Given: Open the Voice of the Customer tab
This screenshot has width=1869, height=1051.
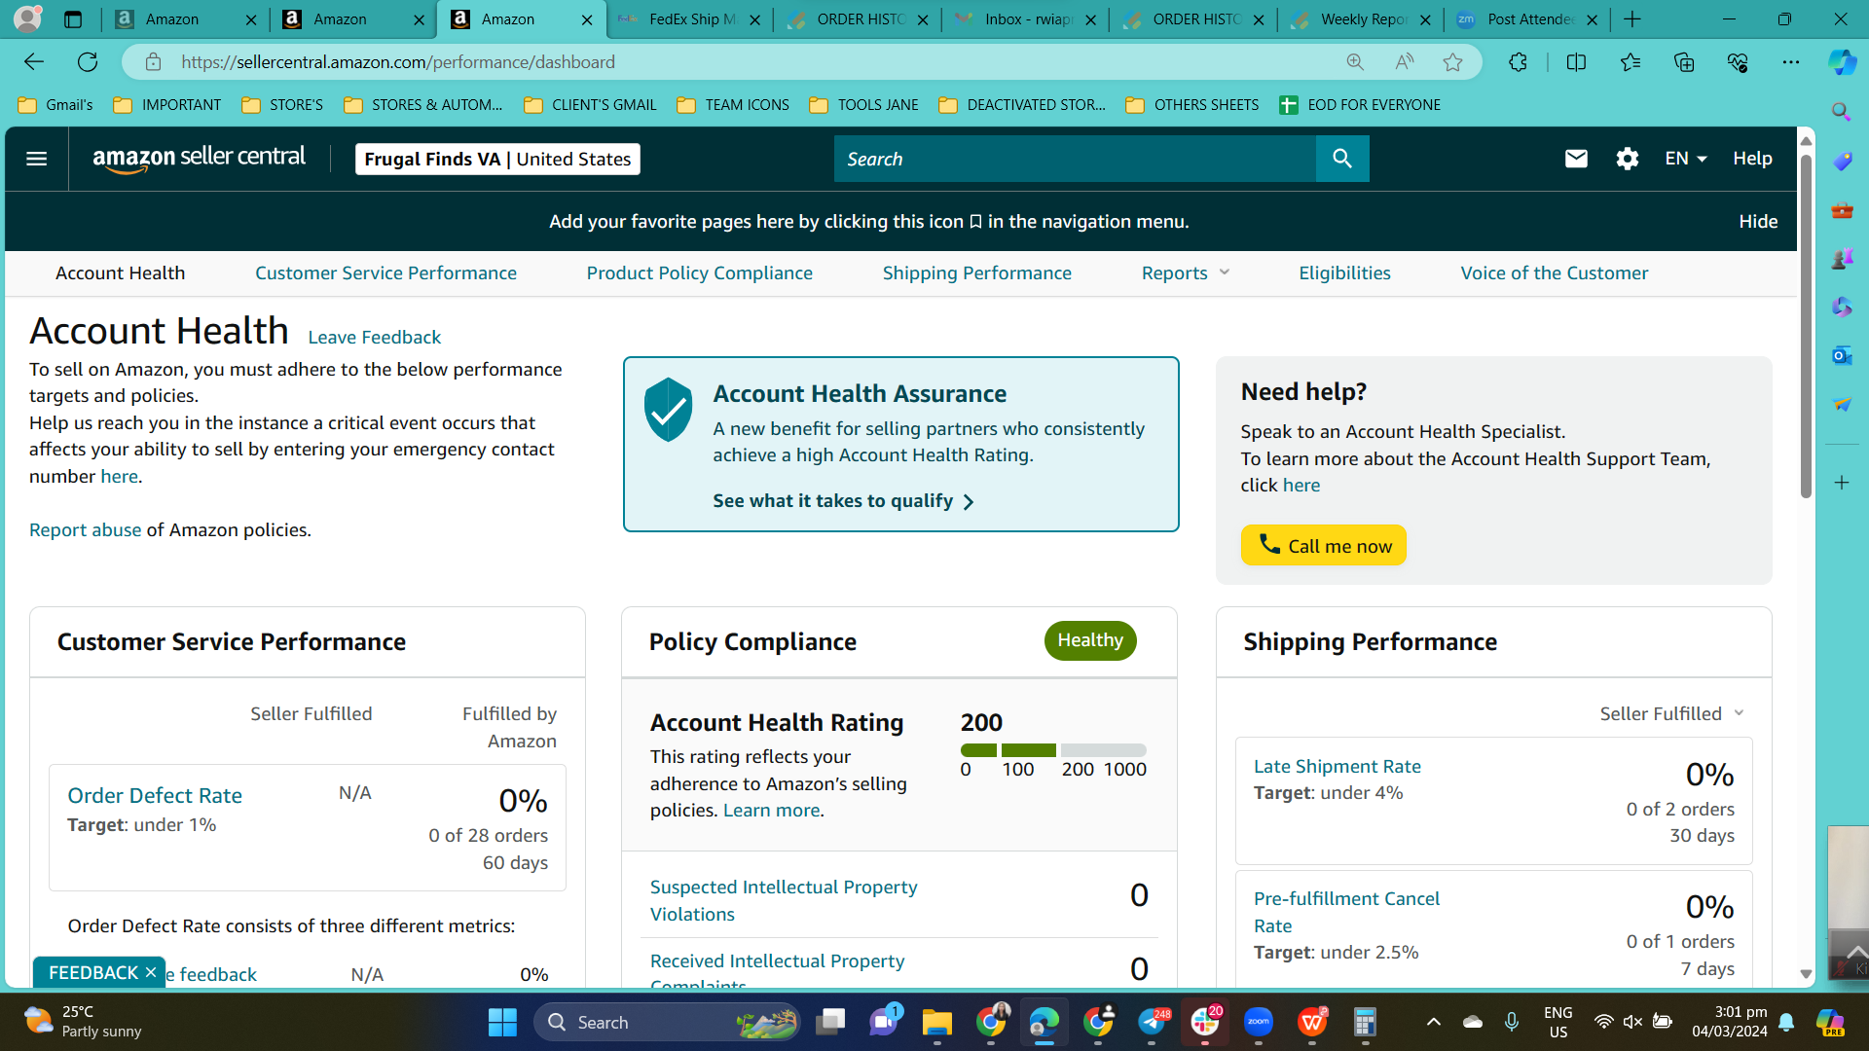Looking at the screenshot, I should 1554,273.
